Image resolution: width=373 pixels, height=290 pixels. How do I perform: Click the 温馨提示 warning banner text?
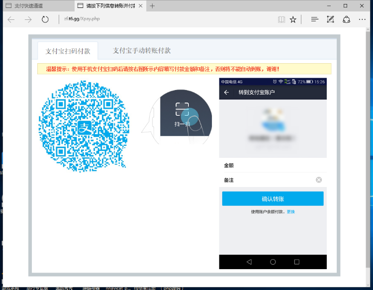(x=163, y=69)
